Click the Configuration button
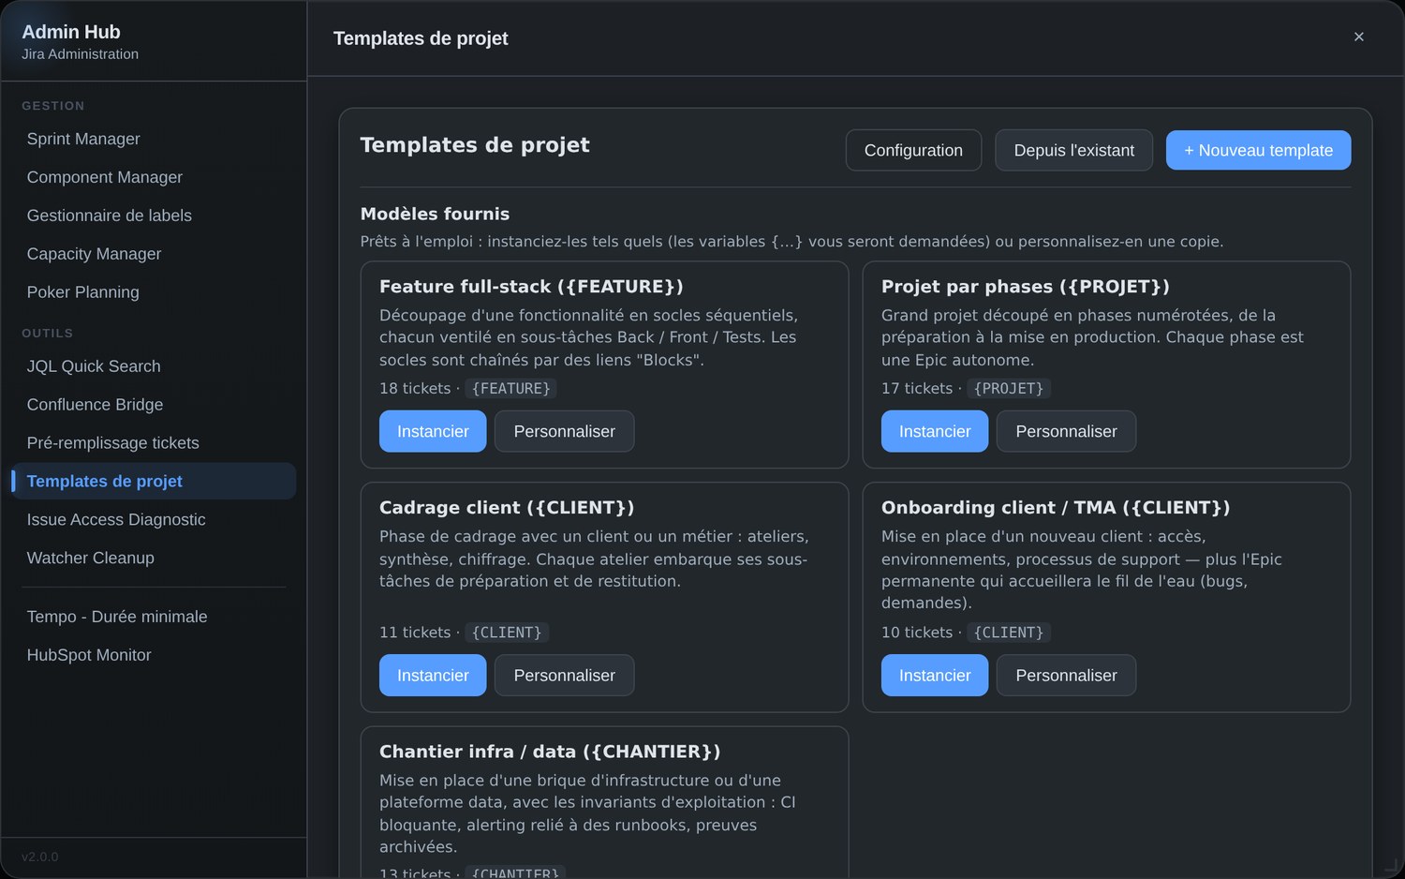 click(913, 150)
